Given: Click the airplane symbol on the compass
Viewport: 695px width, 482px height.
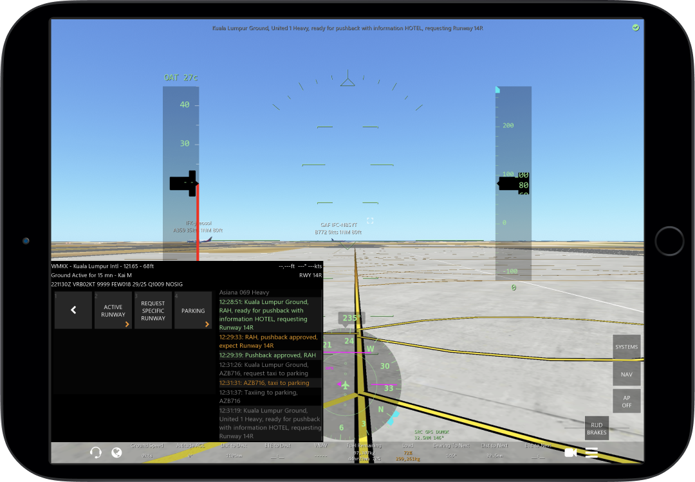Looking at the screenshot, I should [346, 385].
